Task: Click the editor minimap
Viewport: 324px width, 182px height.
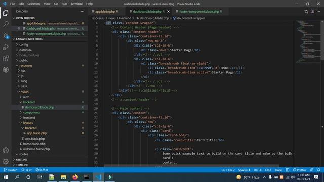Action: click(x=308, y=41)
